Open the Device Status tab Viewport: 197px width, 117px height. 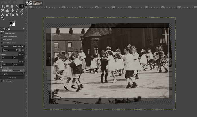tap(4, 29)
